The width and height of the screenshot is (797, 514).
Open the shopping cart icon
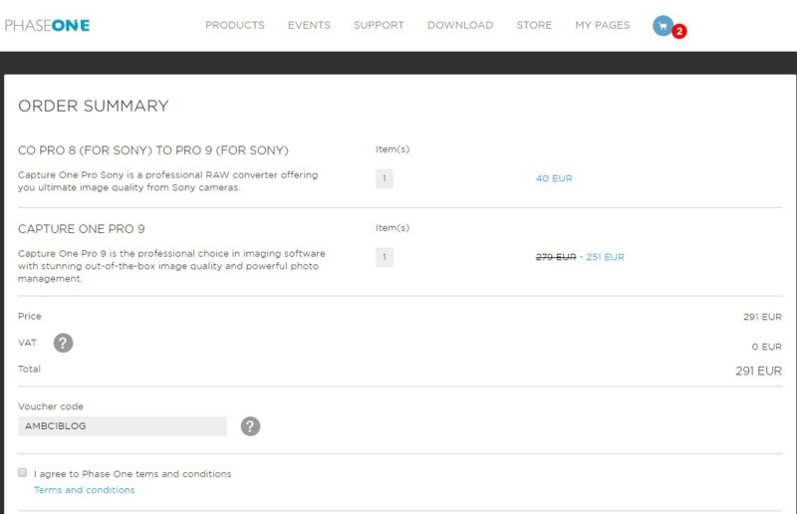[663, 26]
